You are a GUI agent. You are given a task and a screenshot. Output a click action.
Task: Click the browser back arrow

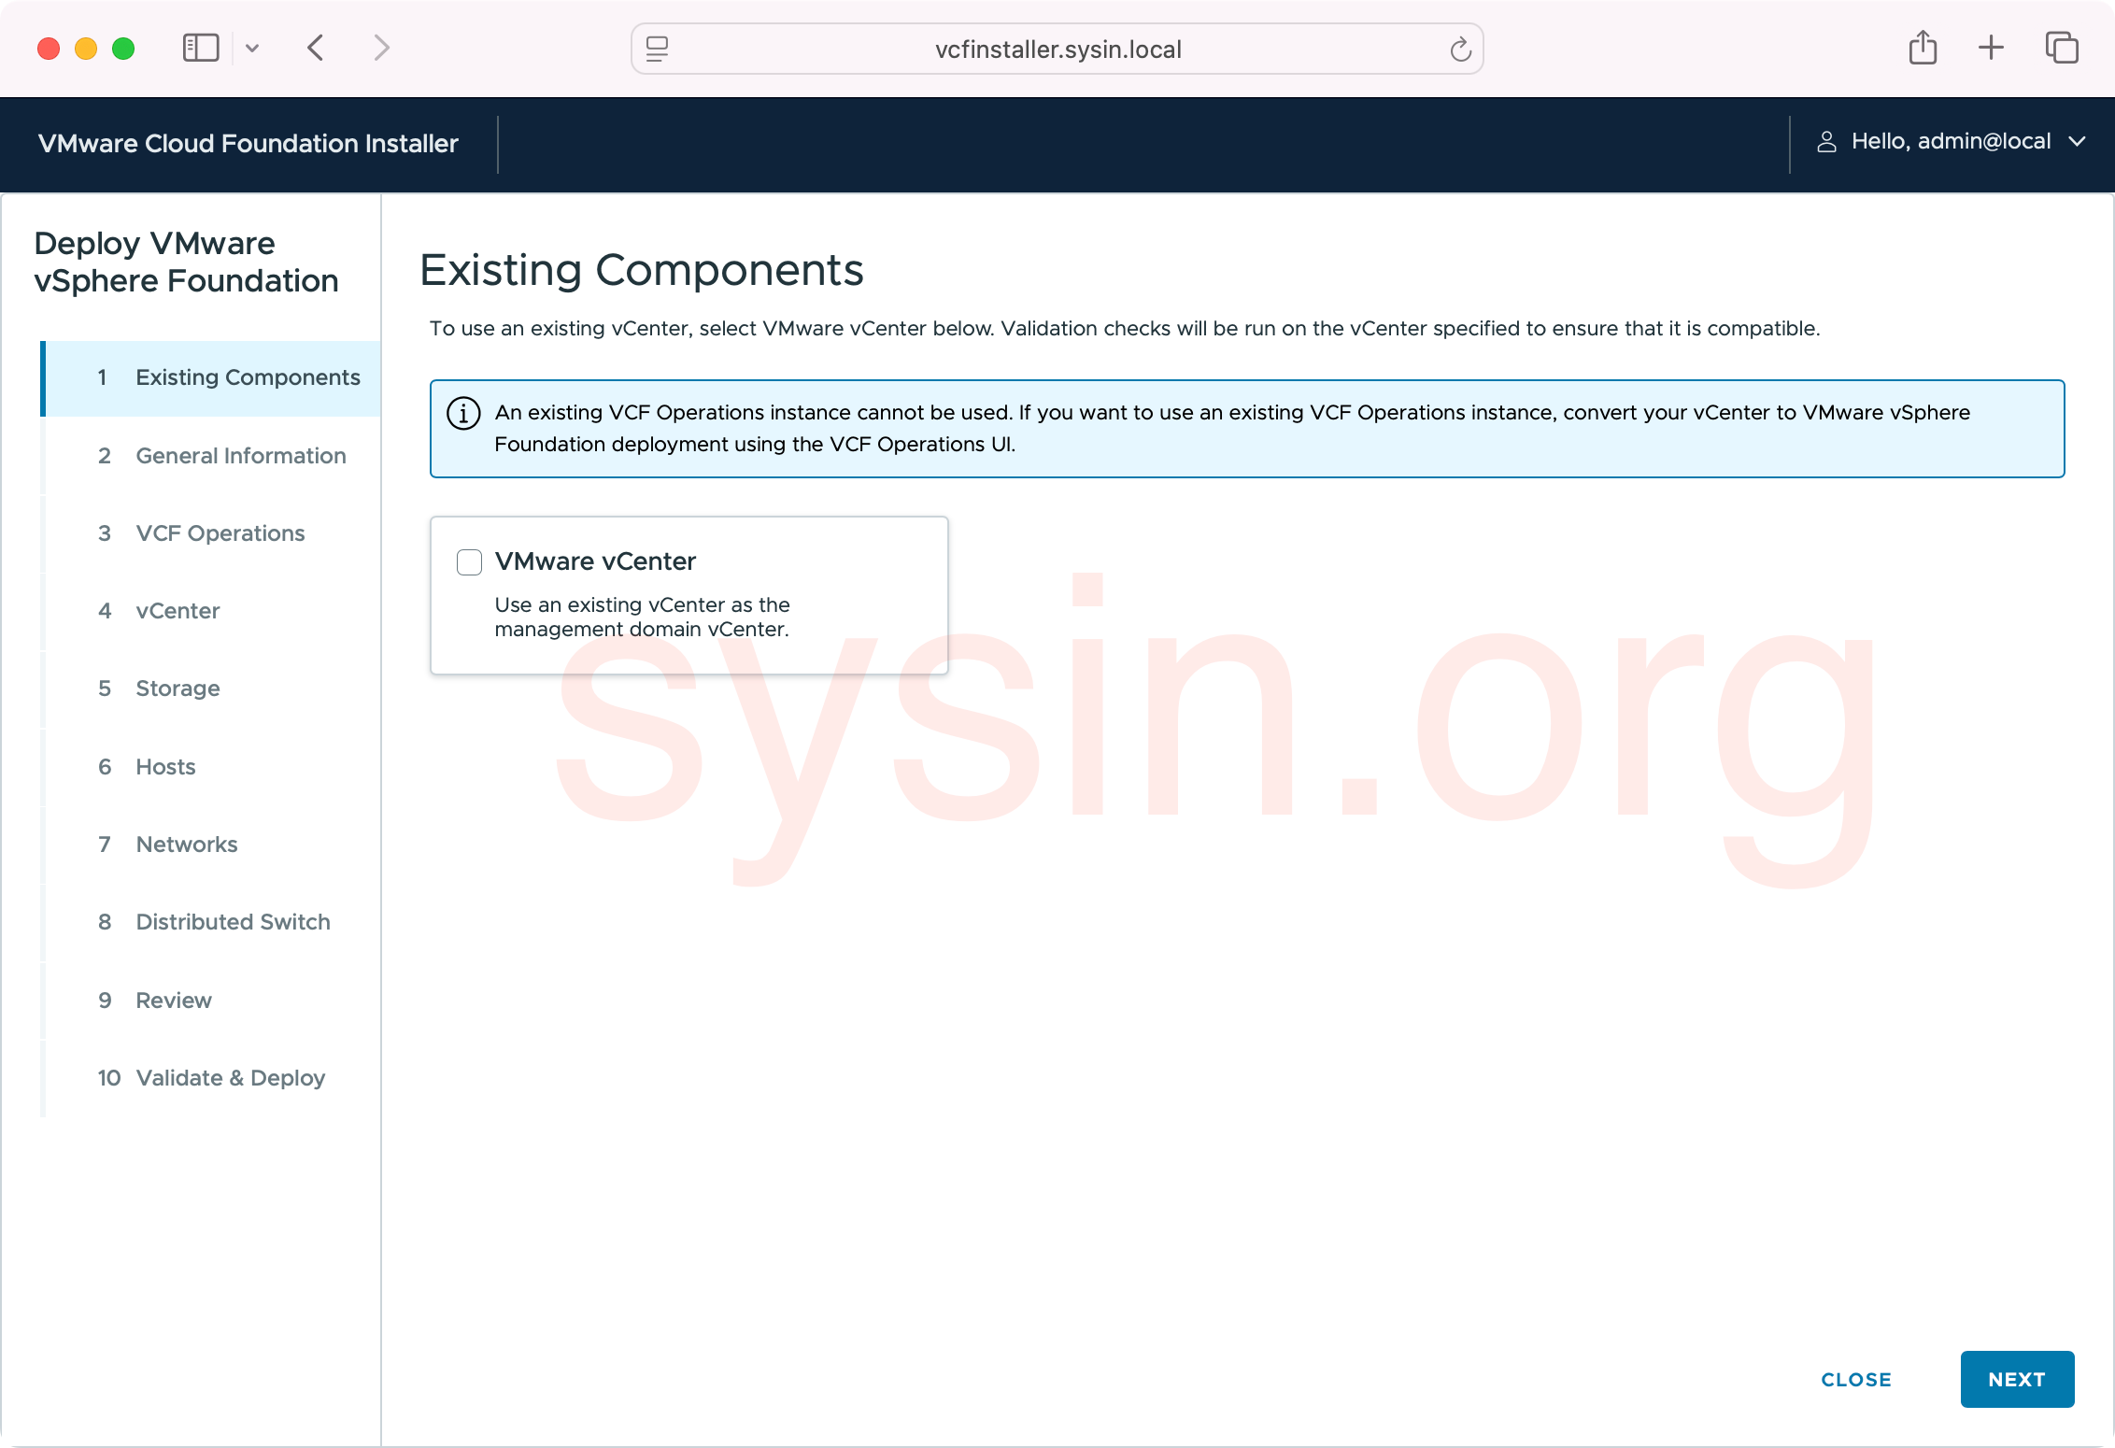tap(316, 48)
